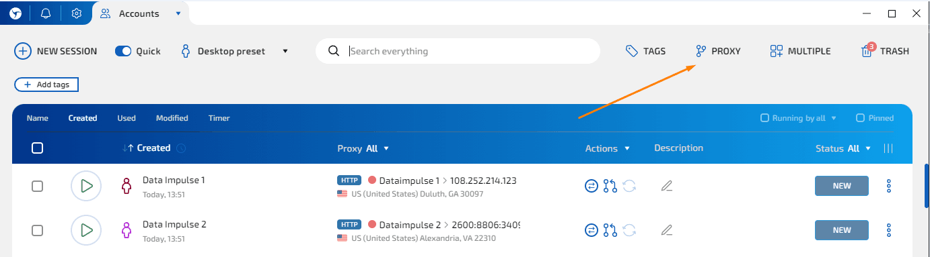Start a NEW SESSION
The image size is (930, 257).
click(x=56, y=51)
